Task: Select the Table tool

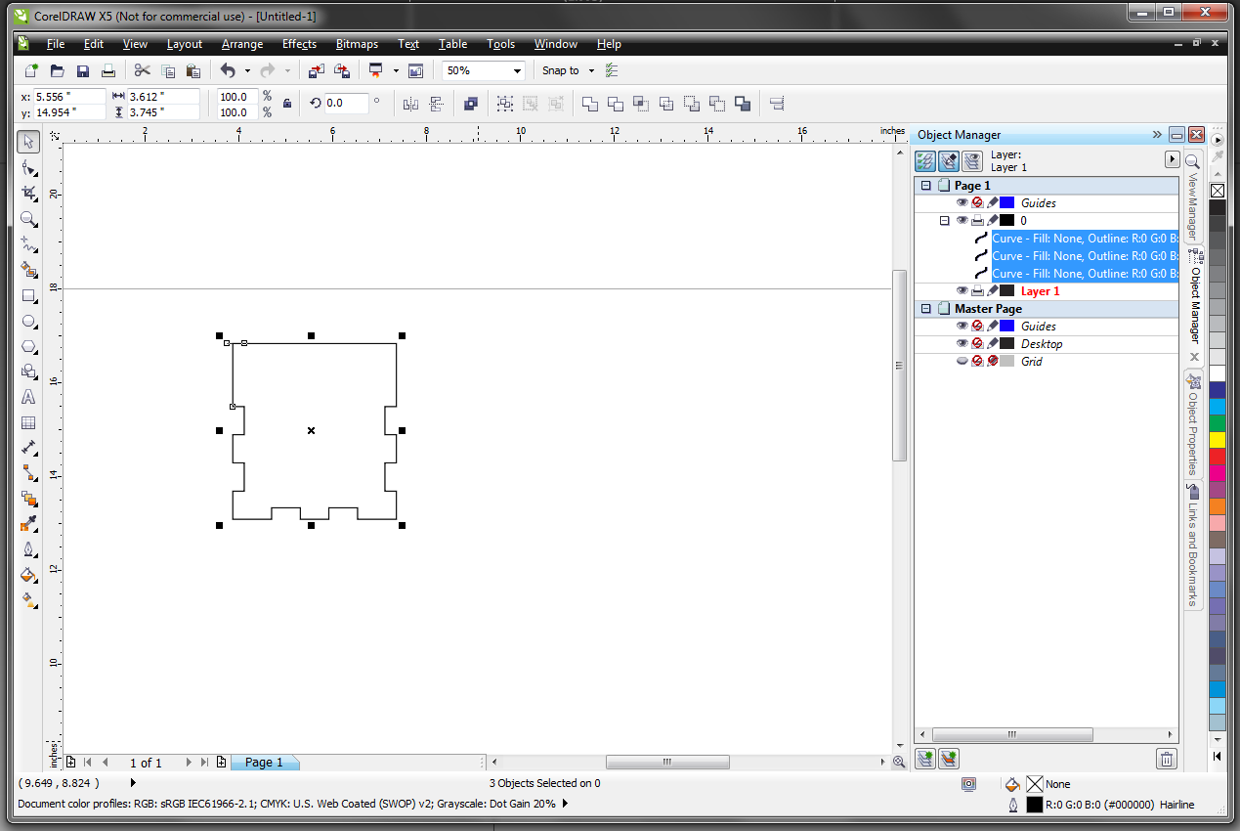Action: coord(28,422)
